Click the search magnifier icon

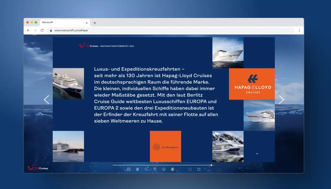point(146,169)
